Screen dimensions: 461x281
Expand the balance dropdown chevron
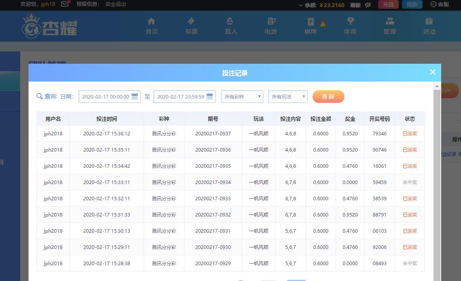(x=300, y=5)
